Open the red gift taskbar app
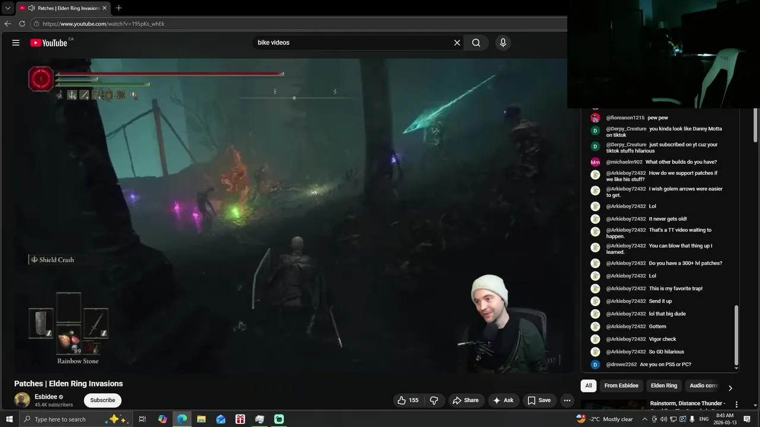The height and width of the screenshot is (427, 760). tap(240, 419)
